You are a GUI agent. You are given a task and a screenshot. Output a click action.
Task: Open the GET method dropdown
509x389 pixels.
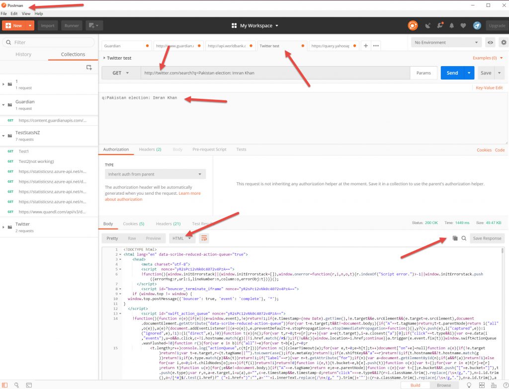coord(120,73)
